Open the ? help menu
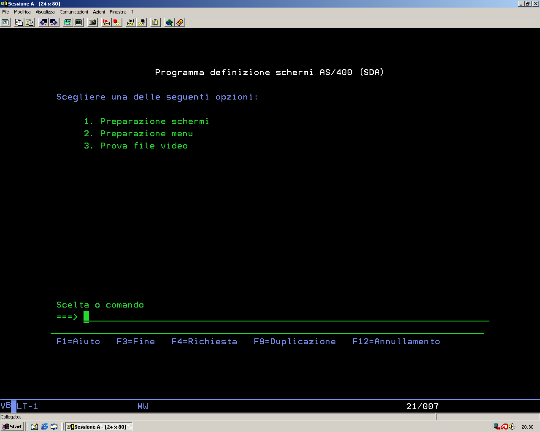Image resolution: width=540 pixels, height=432 pixels. (132, 12)
